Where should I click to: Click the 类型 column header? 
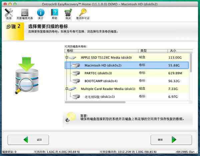[153, 51]
